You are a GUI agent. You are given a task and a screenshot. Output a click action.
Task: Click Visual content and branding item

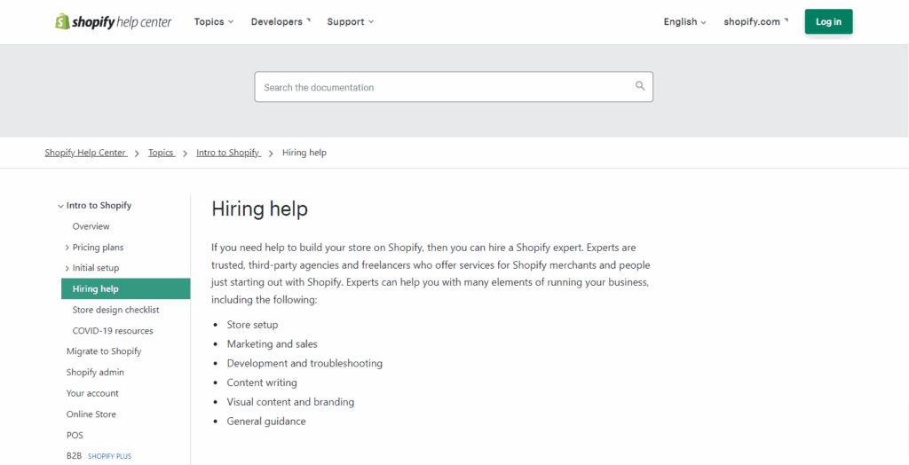[x=290, y=402]
